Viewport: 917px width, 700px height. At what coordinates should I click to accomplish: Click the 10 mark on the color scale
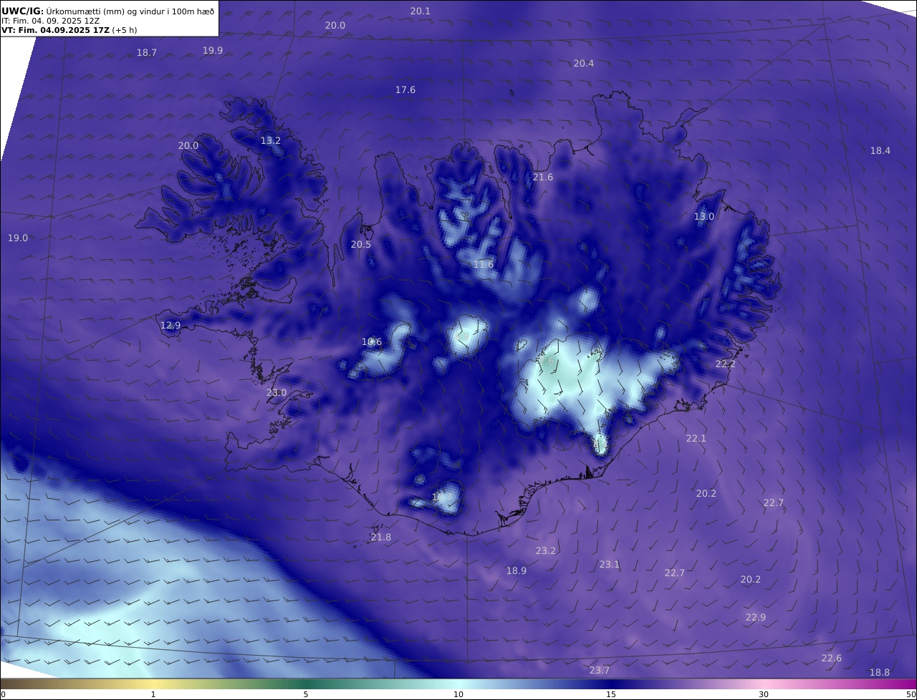click(458, 694)
